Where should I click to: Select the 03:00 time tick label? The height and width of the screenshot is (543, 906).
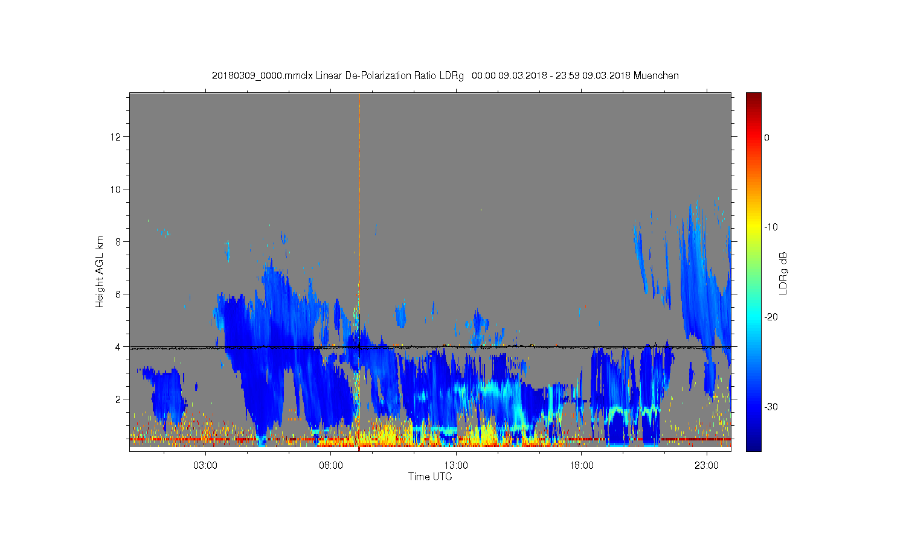click(205, 465)
